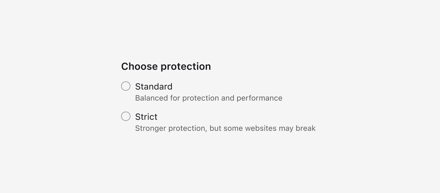Click the word 'Stronger' under Strict

click(151, 128)
